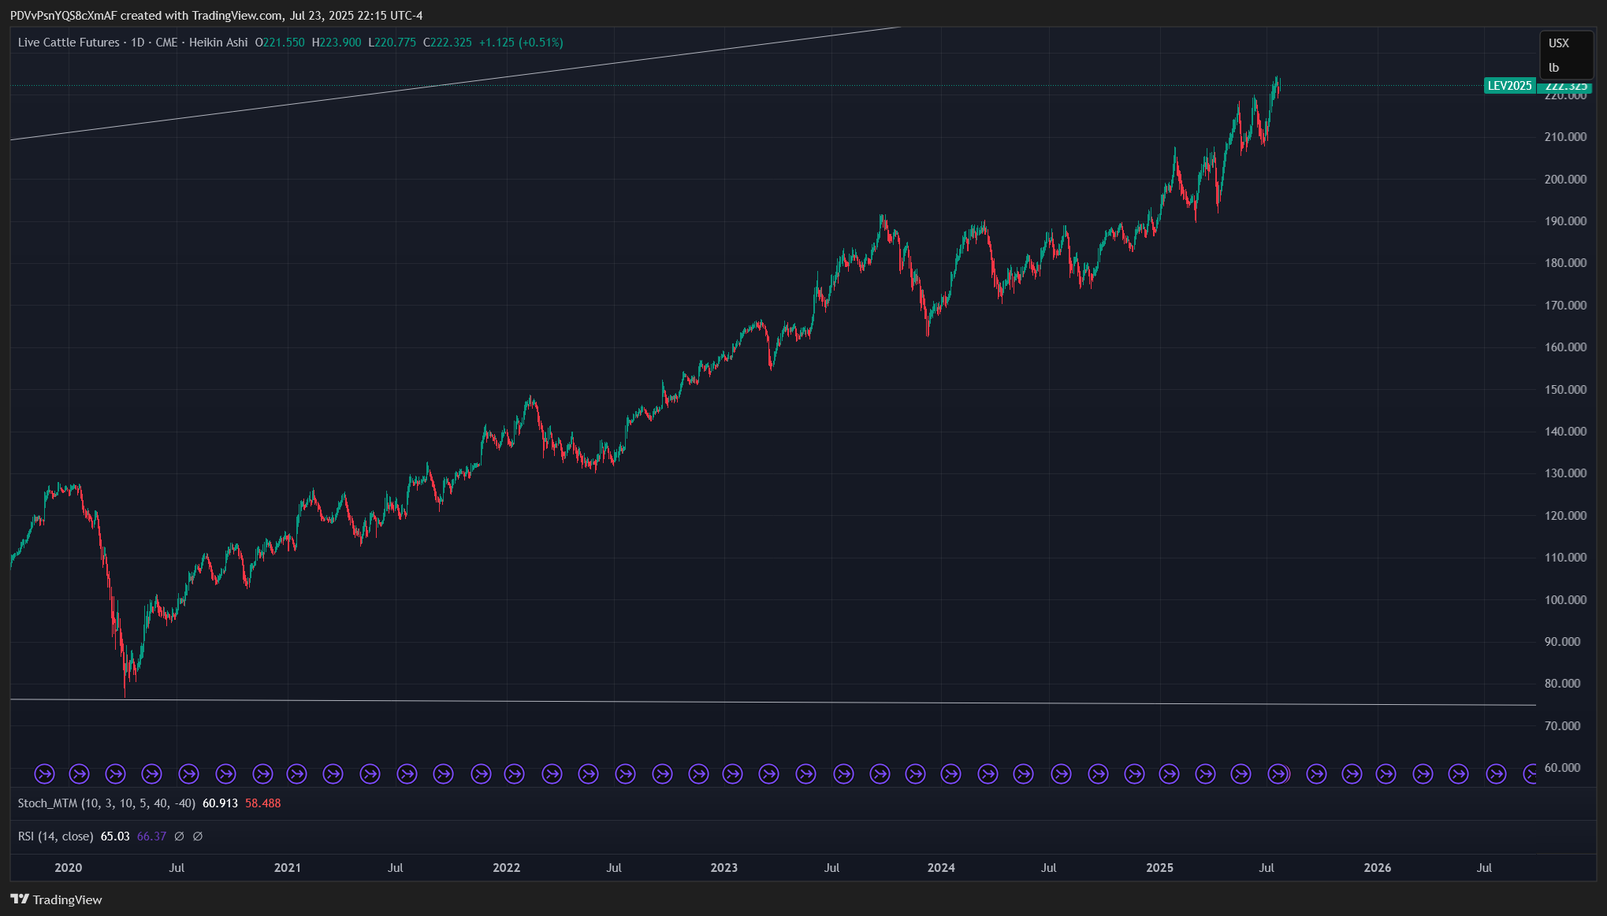This screenshot has height=916, width=1607.
Task: Click the 190.000 price axis label
Action: [1565, 221]
